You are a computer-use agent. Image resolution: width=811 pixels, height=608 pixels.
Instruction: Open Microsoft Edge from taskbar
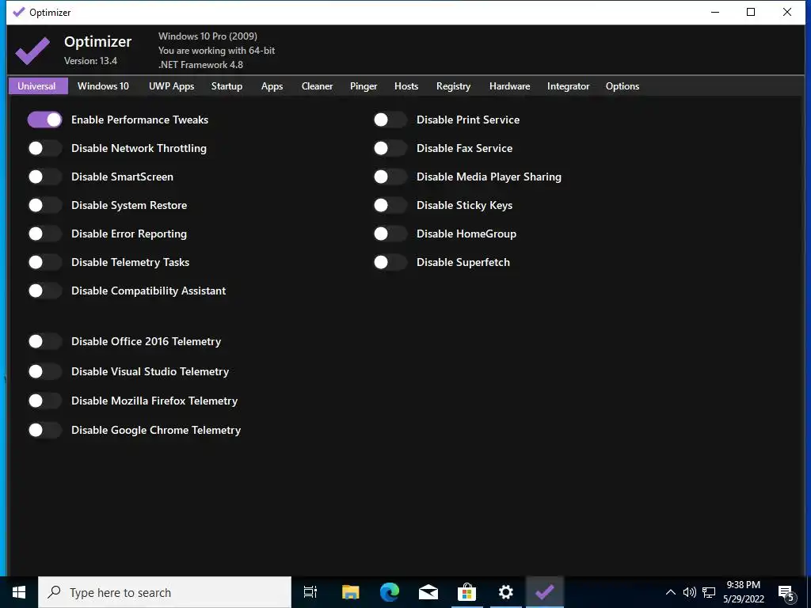point(390,592)
